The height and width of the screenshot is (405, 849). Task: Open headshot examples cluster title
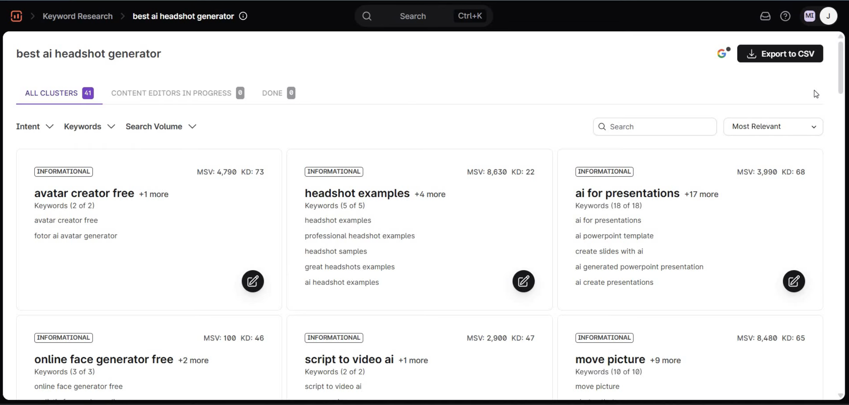pos(357,193)
